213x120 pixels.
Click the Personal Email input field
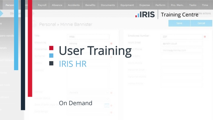182,71
